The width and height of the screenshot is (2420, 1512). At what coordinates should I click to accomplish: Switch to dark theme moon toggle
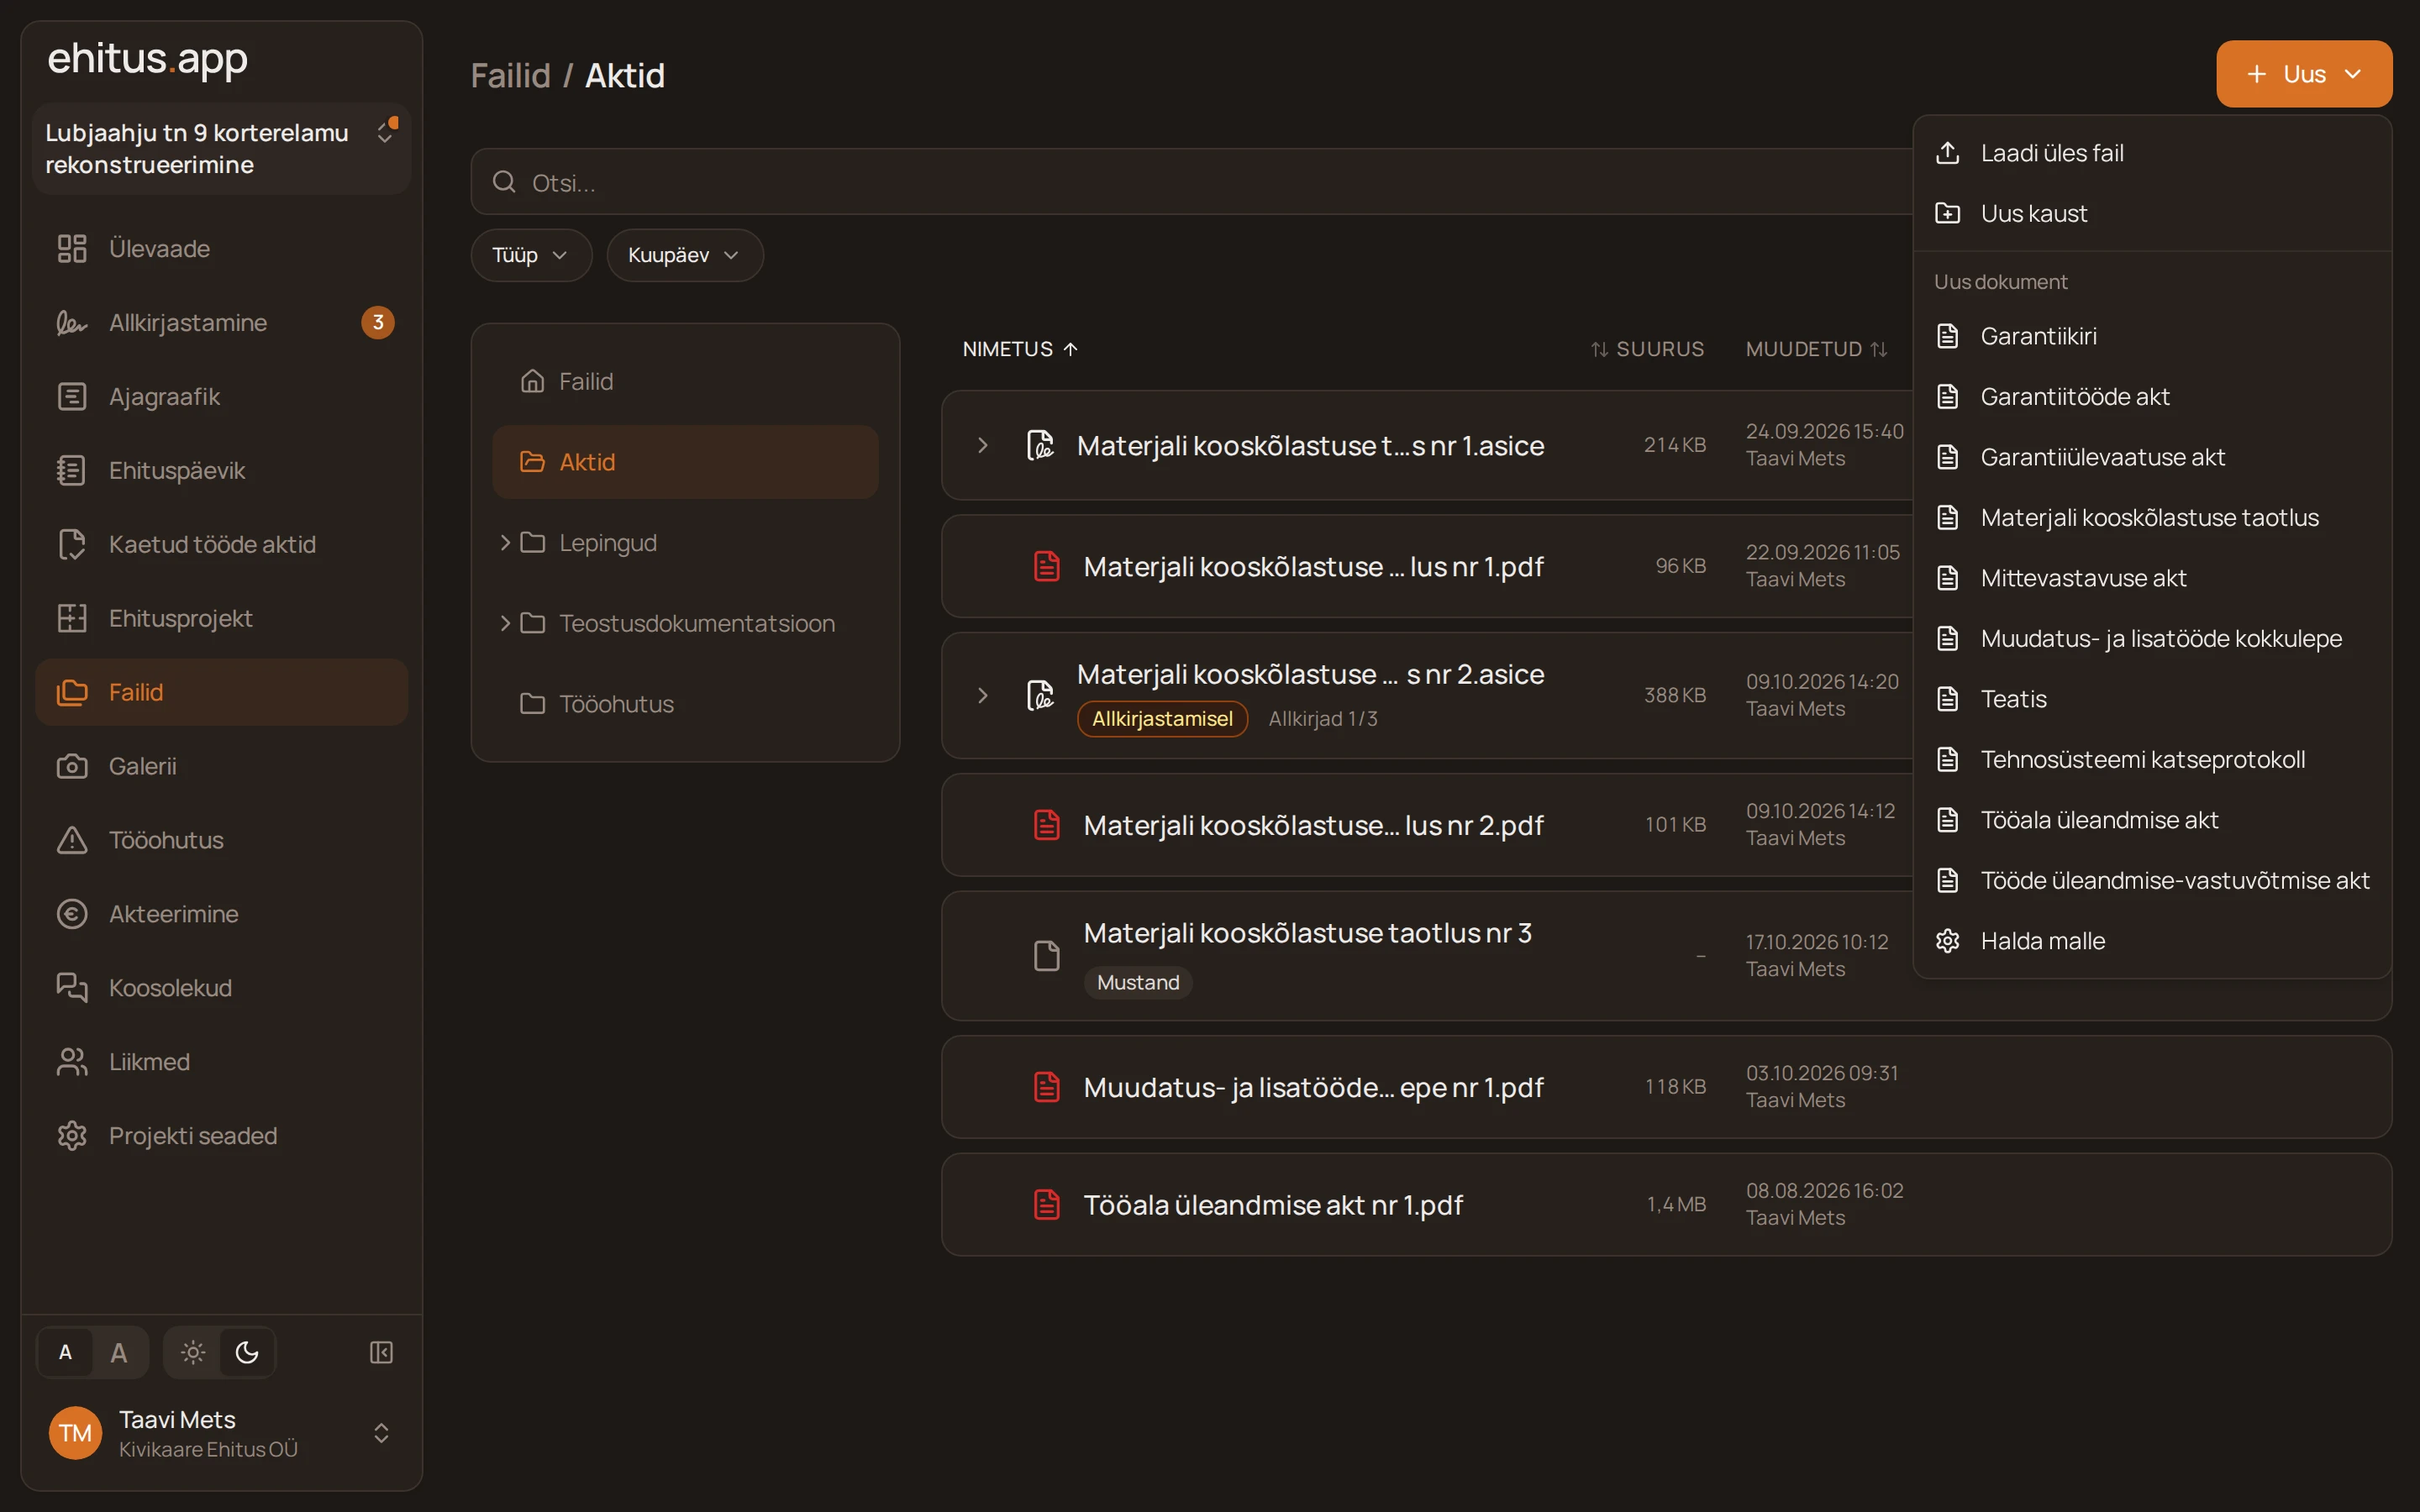coord(247,1352)
